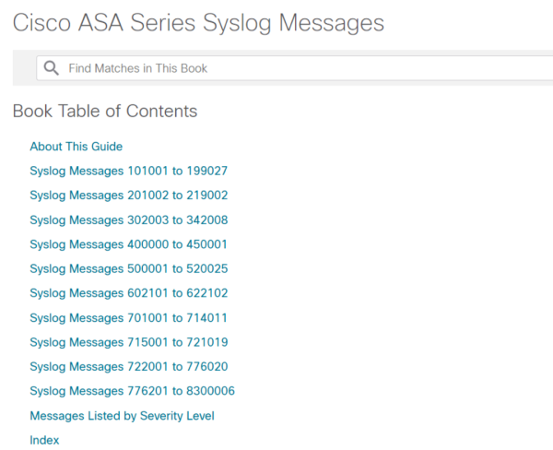Open the chapter starting at message 101001
Screen dimensions: 553x450
[x=128, y=171]
